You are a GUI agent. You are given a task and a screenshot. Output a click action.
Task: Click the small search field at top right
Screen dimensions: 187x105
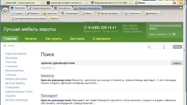(x=160, y=47)
